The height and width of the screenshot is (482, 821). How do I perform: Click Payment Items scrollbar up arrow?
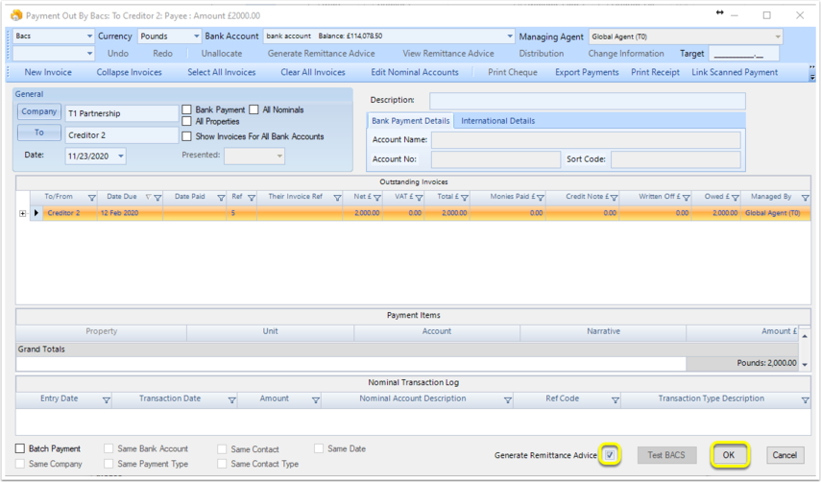805,336
